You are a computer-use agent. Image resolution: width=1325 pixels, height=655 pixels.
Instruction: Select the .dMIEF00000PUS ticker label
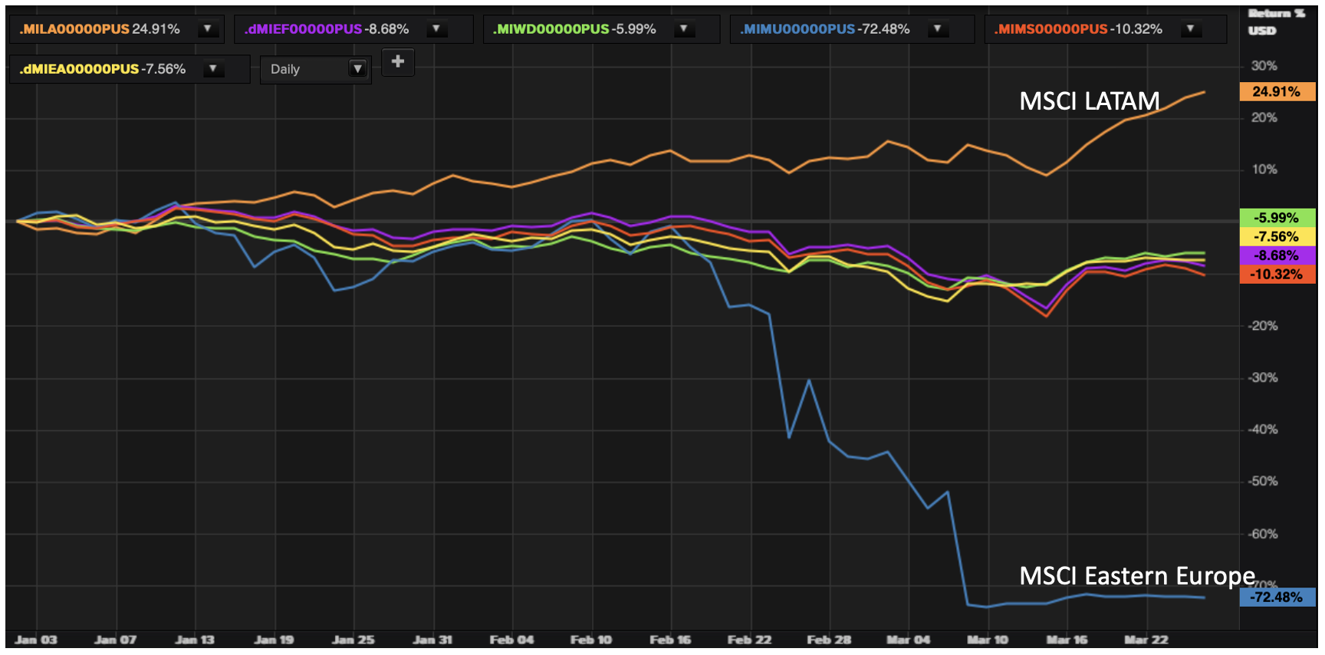pyautogui.click(x=303, y=29)
